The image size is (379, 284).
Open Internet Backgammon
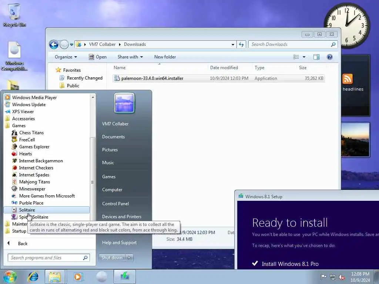pyautogui.click(x=41, y=160)
